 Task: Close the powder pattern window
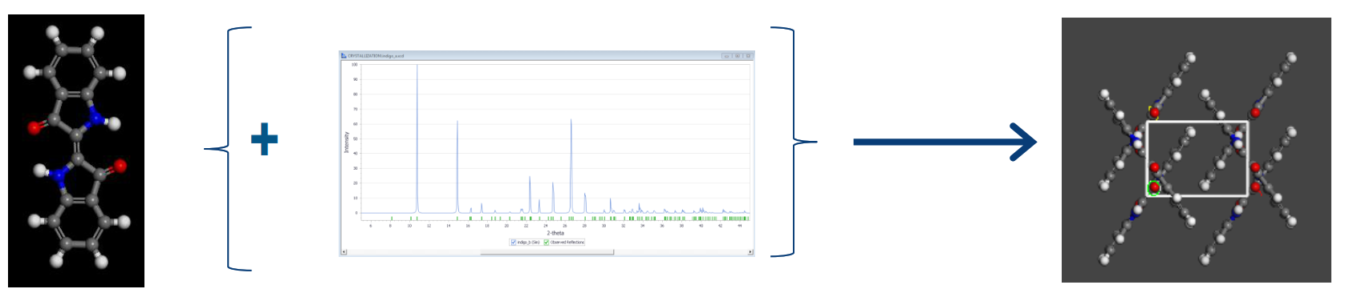(748, 56)
